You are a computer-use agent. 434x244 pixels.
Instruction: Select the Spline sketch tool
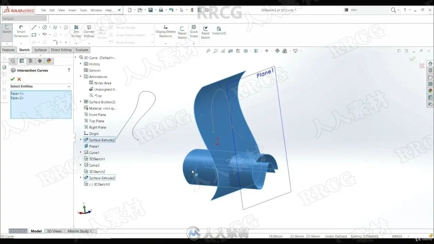click(x=55, y=27)
